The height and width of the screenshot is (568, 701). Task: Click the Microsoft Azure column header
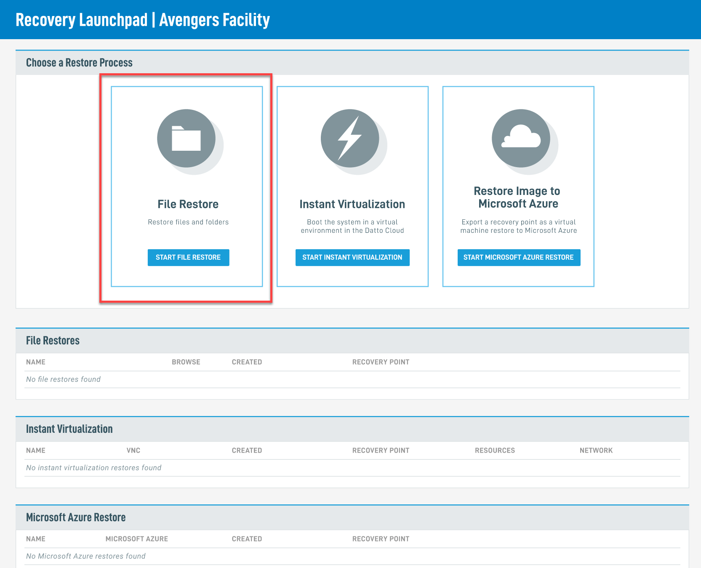(x=136, y=539)
